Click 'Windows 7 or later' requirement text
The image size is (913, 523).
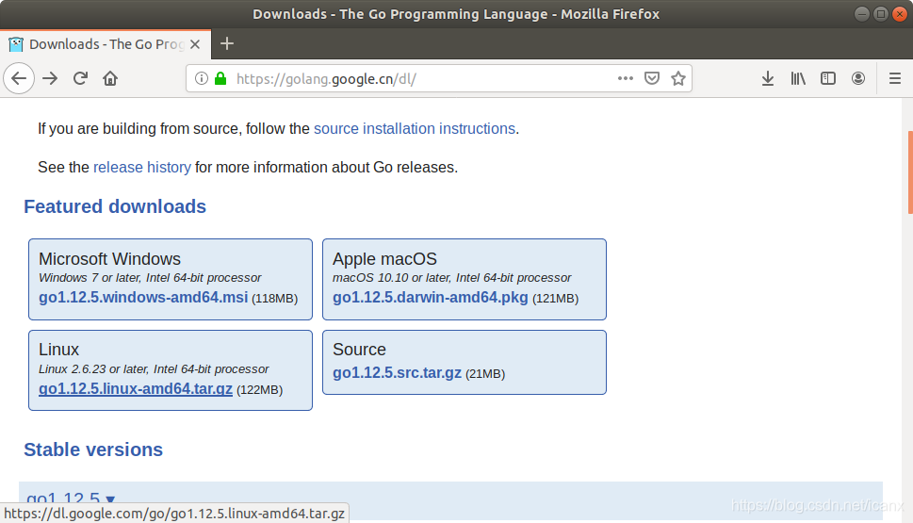click(x=150, y=278)
